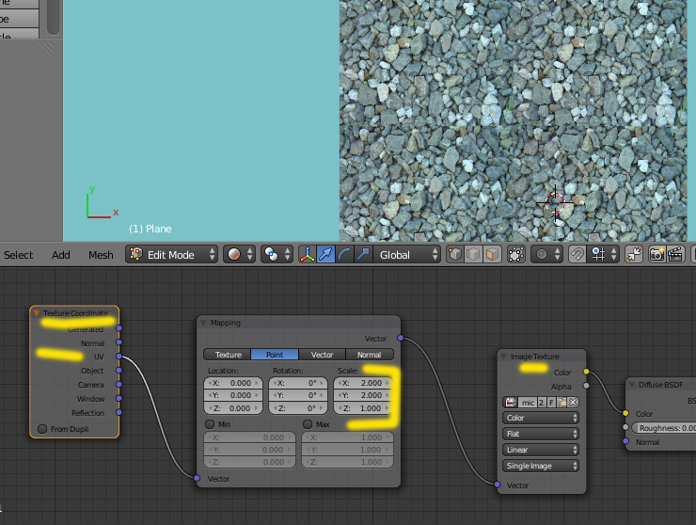
Task: Open the Mesh menu
Action: coord(101,255)
